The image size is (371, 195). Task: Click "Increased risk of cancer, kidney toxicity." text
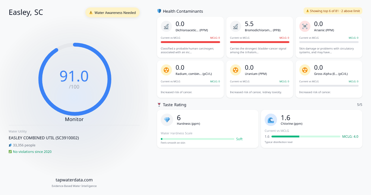point(256,92)
